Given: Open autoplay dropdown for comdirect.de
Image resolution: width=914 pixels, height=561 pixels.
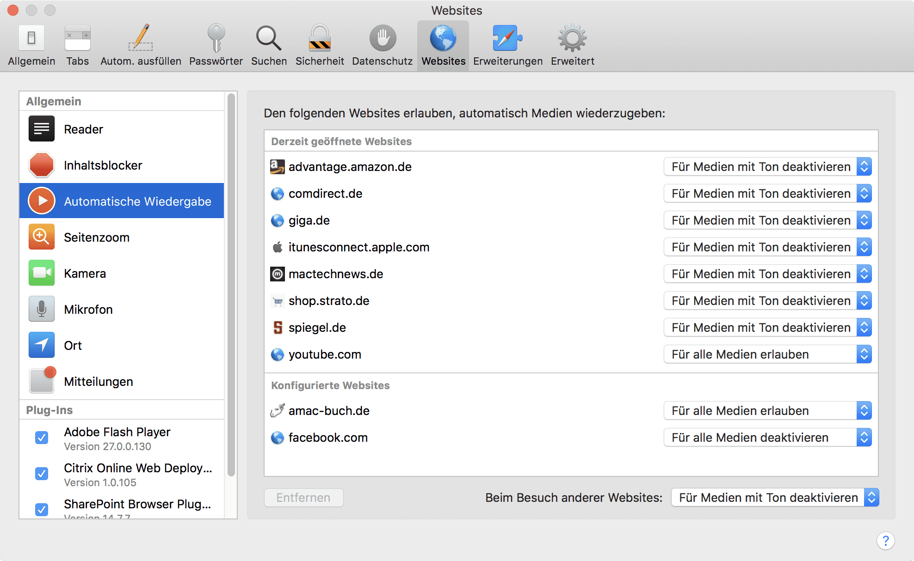Looking at the screenshot, I should click(768, 194).
